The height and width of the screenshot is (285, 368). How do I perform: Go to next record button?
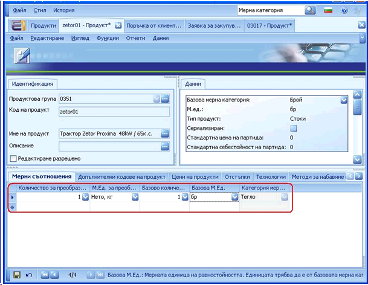[91, 275]
